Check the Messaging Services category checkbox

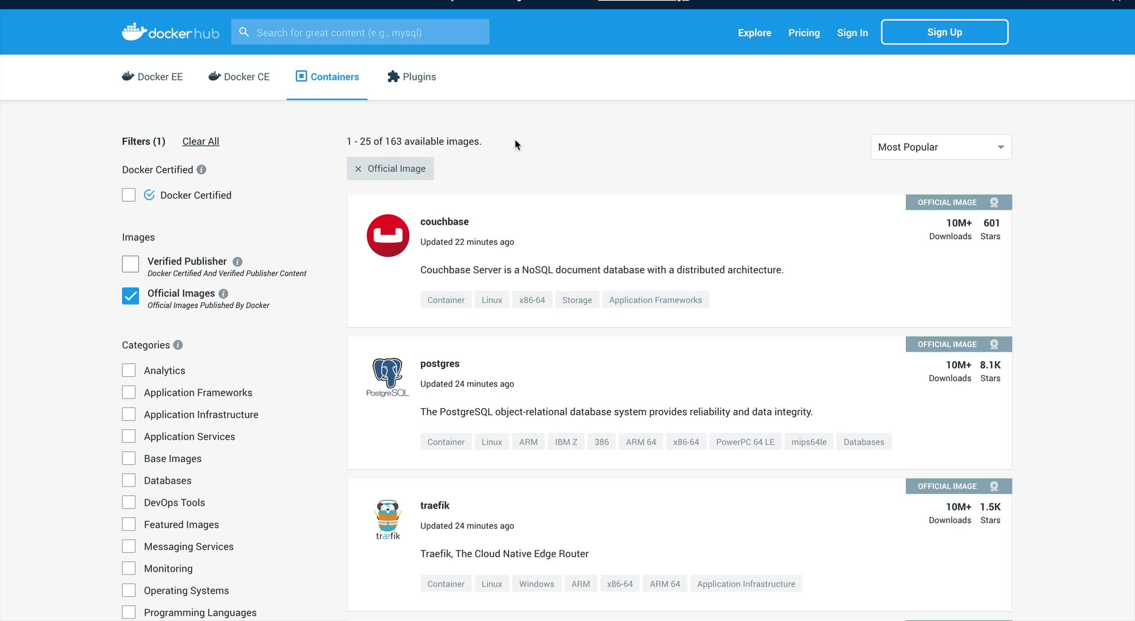click(x=129, y=546)
